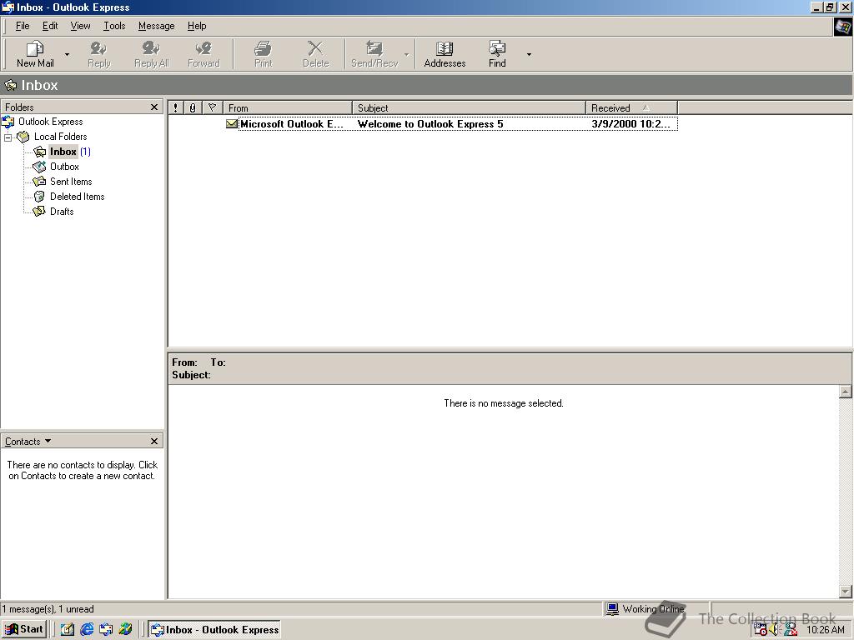Sort by Attachment column header
Screen dimensions: 854x640
click(193, 107)
